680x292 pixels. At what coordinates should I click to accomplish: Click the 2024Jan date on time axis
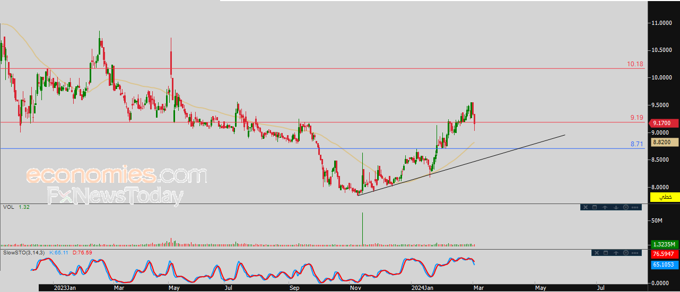click(x=422, y=288)
